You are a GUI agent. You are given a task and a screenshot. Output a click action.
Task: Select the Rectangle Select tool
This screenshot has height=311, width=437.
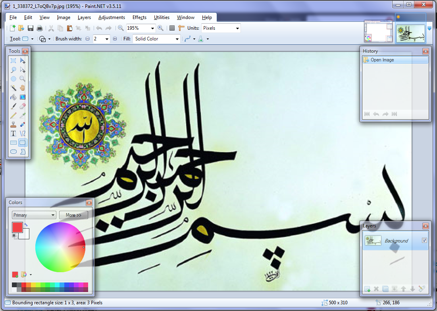click(13, 61)
